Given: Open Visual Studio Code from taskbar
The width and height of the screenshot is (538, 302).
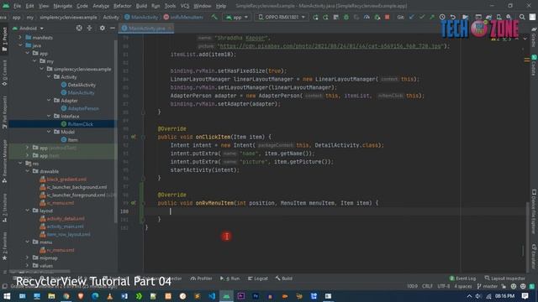Looking at the screenshot, I should pyautogui.click(x=212, y=296).
